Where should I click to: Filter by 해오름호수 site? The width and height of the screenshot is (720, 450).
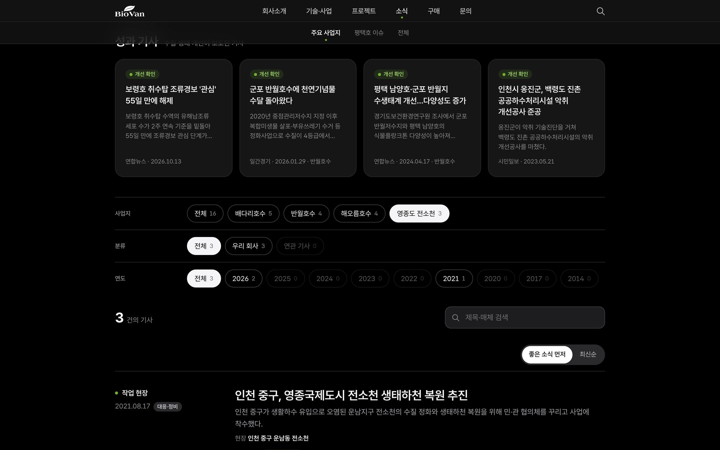tap(359, 213)
